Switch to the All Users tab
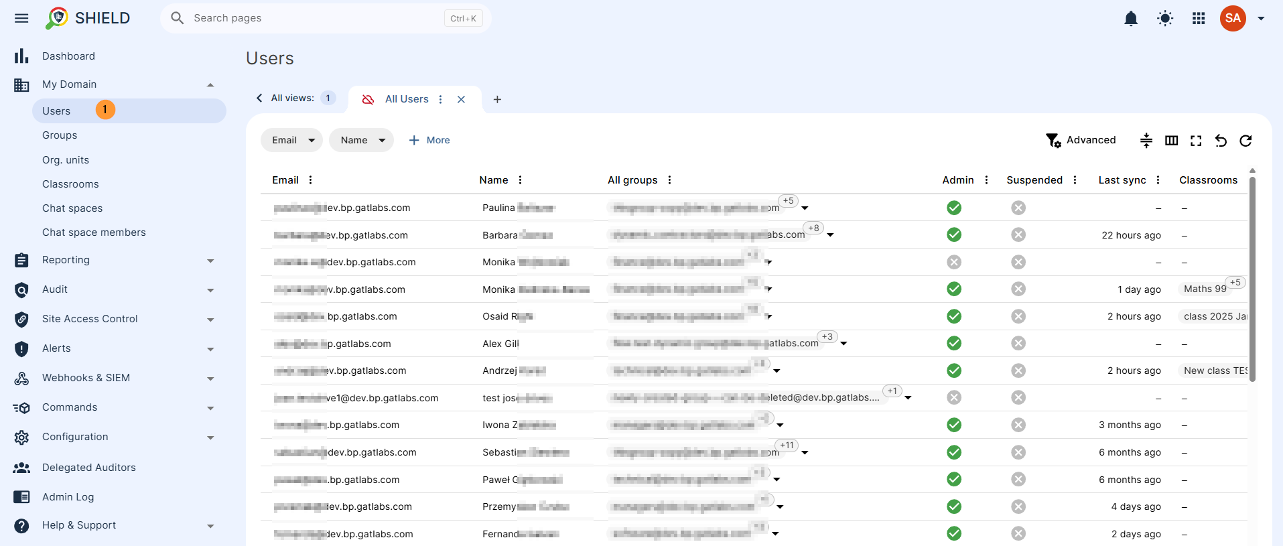This screenshot has height=546, width=1283. point(407,99)
